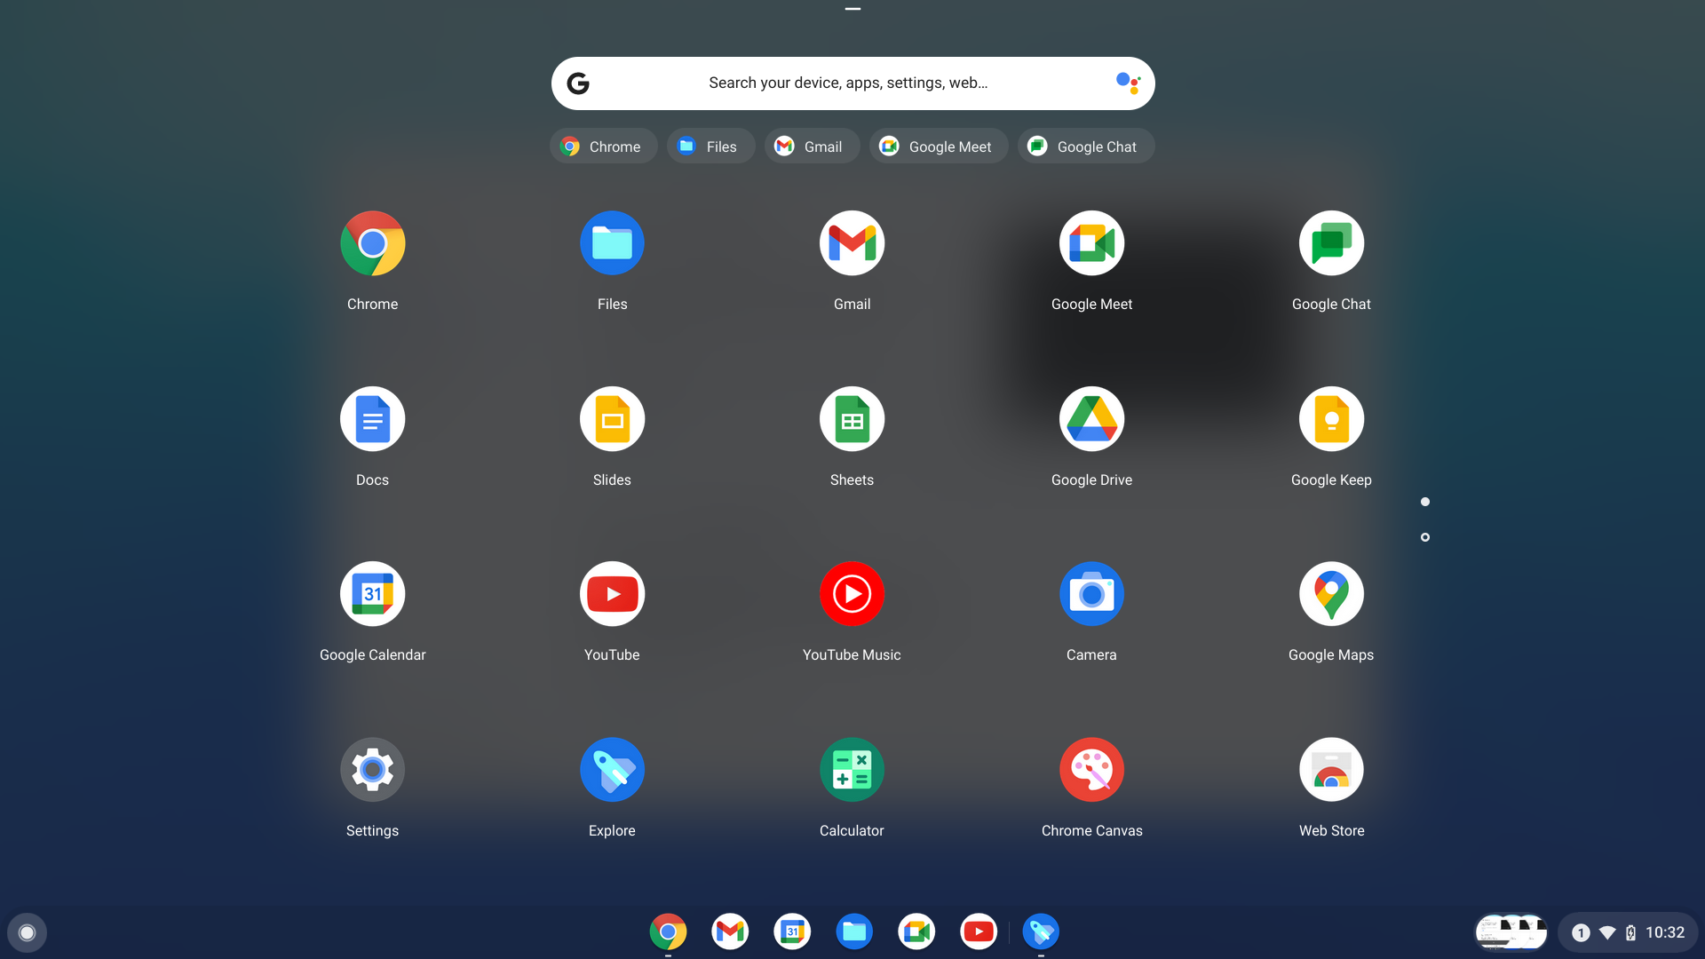Open Google Drive app
This screenshot has height=959, width=1705.
(x=1092, y=419)
